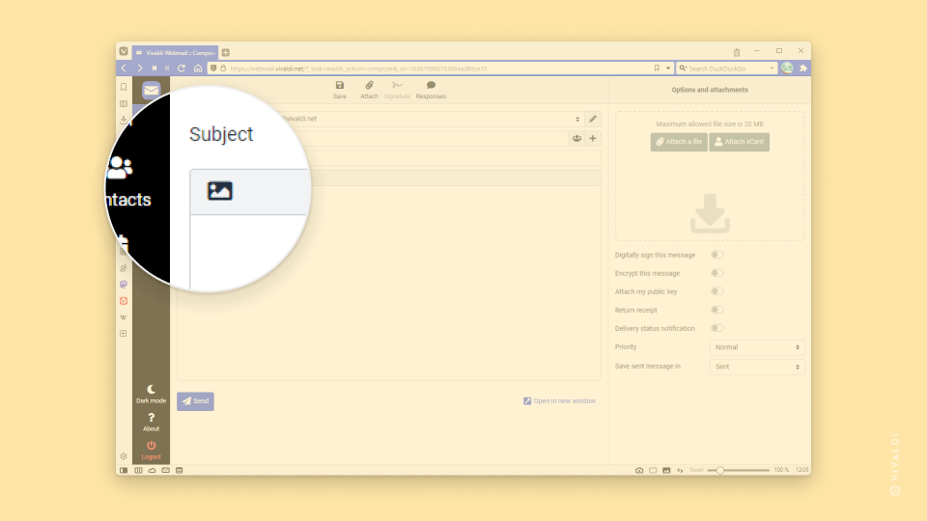The image size is (927, 521).
Task: Choose search engine via magnifier icon
Action: pyautogui.click(x=683, y=69)
